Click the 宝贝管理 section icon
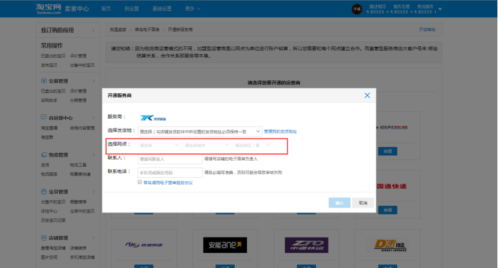The width and height of the screenshot is (498, 268). tap(43, 191)
